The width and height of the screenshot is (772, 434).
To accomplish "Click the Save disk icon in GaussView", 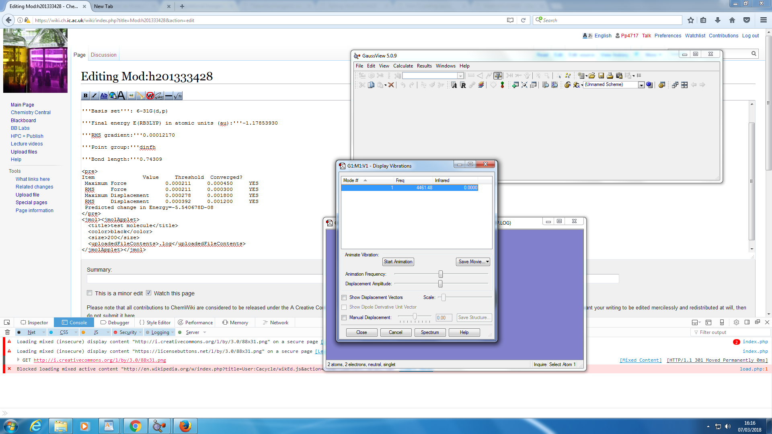I will pos(601,76).
